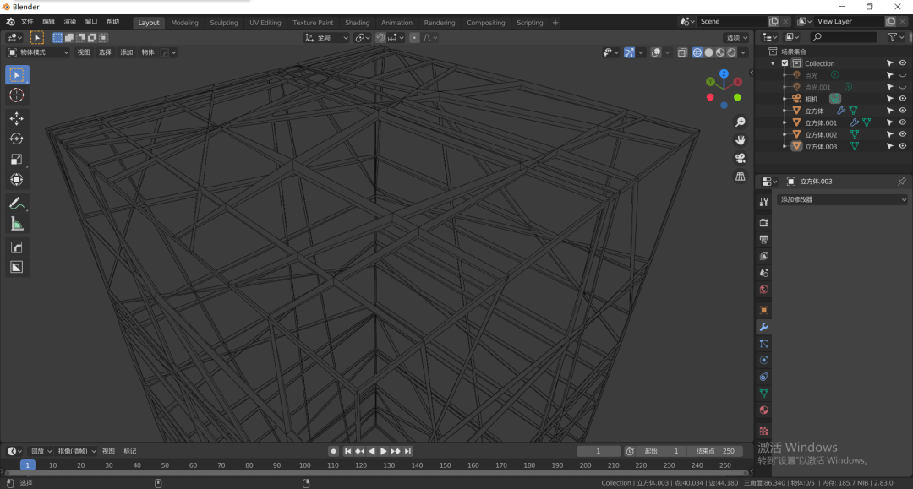Uncheck the Collection checkbox in the outliner
This screenshot has width=913, height=489.
pyautogui.click(x=785, y=63)
